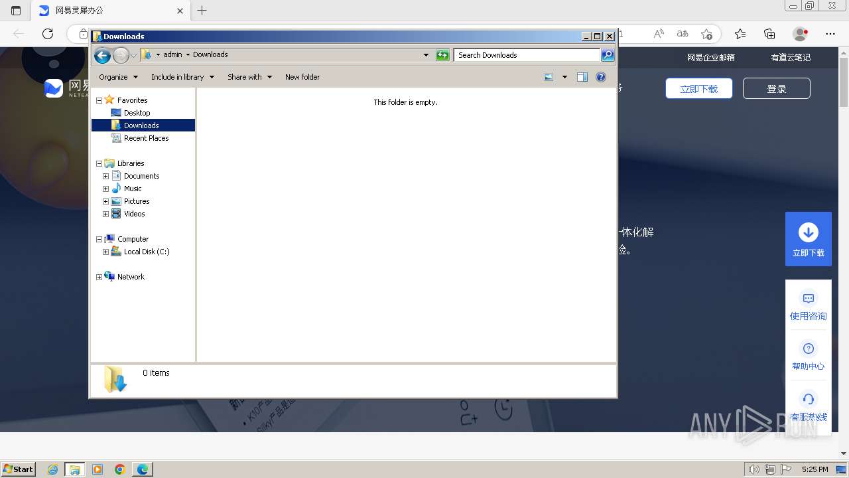Viewport: 849px width, 478px height.
Task: Expand the Documents library
Action: (105, 176)
